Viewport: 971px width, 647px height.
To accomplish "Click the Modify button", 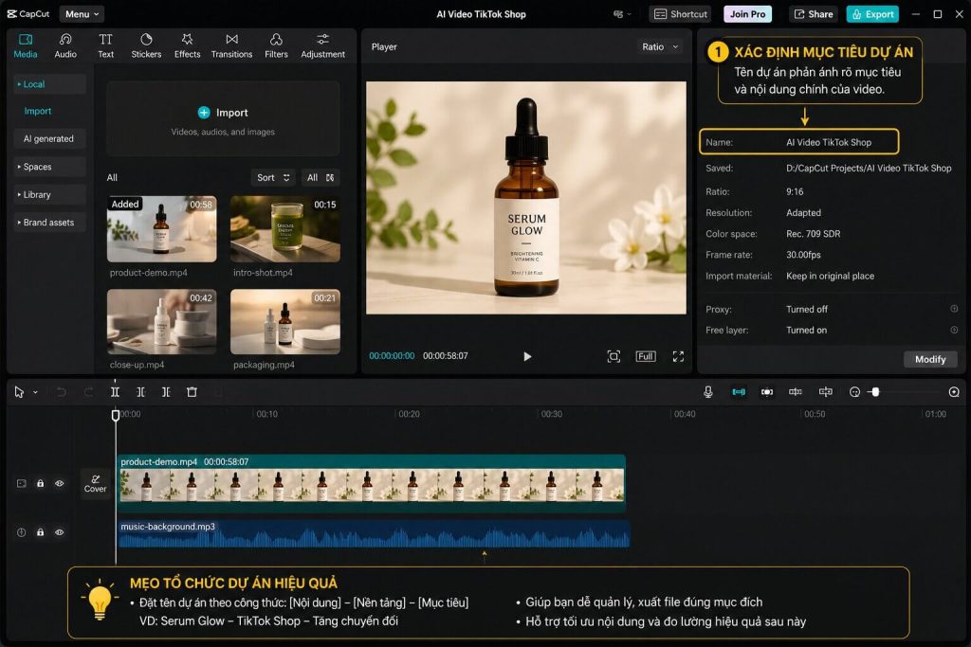I will tap(930, 359).
